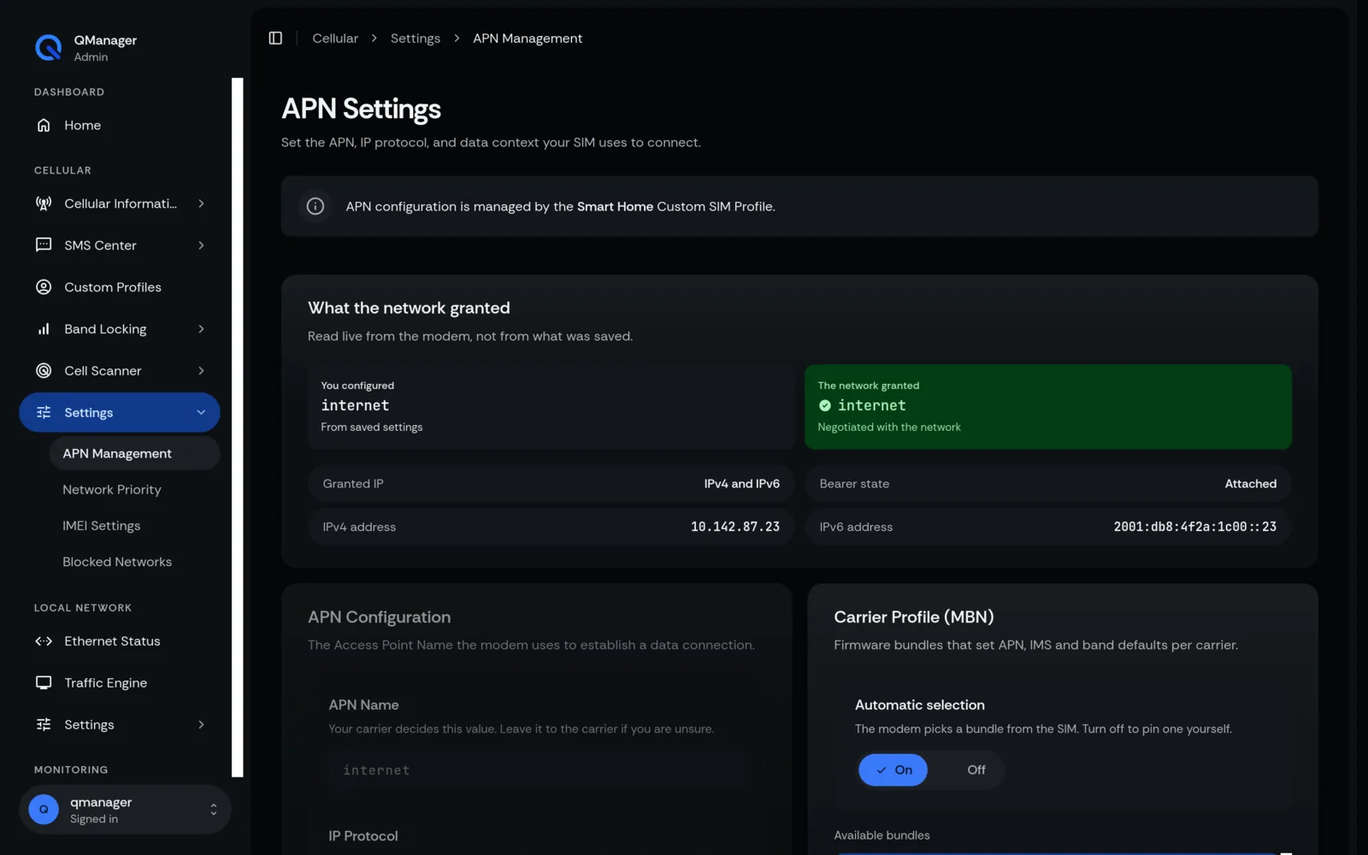
Task: Expand Cell Scanner submenu chevron
Action: tap(201, 371)
